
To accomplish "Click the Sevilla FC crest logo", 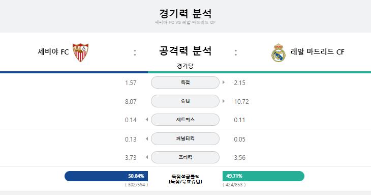I will [x=80, y=52].
